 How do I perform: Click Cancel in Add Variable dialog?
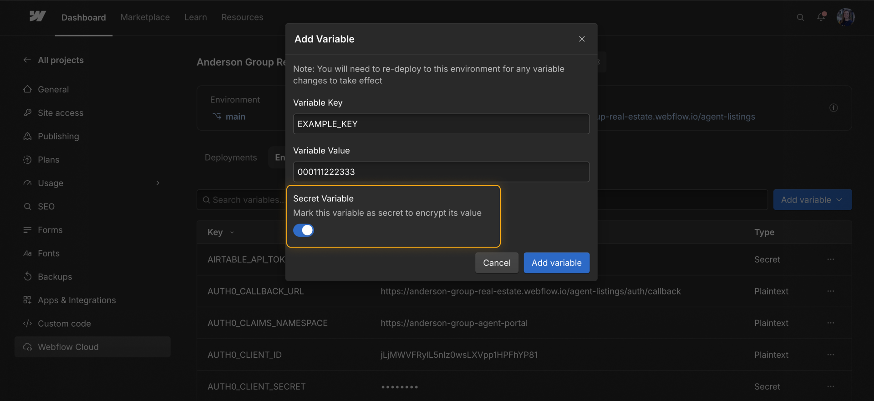pyautogui.click(x=497, y=263)
